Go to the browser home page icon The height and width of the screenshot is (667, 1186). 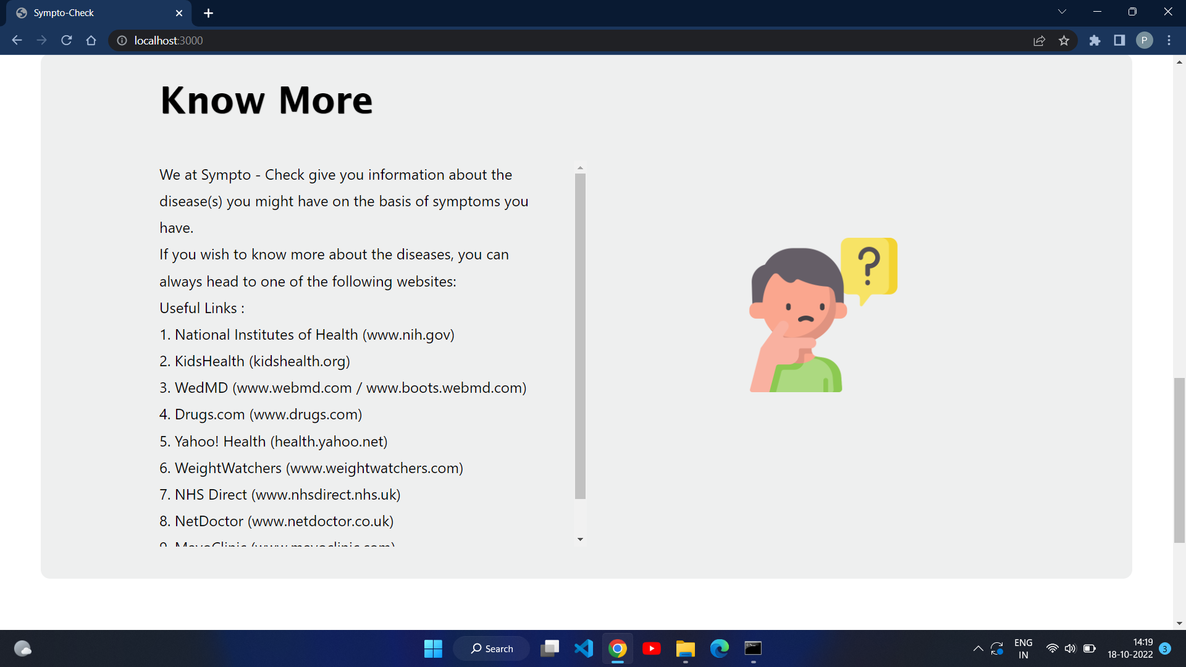91,41
